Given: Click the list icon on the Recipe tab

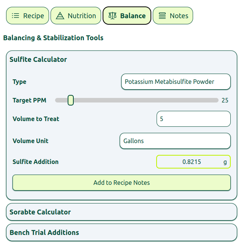Looking at the screenshot, I should click(x=16, y=16).
